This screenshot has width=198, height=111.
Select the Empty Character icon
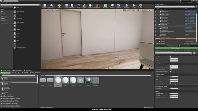[x=15, y=11]
